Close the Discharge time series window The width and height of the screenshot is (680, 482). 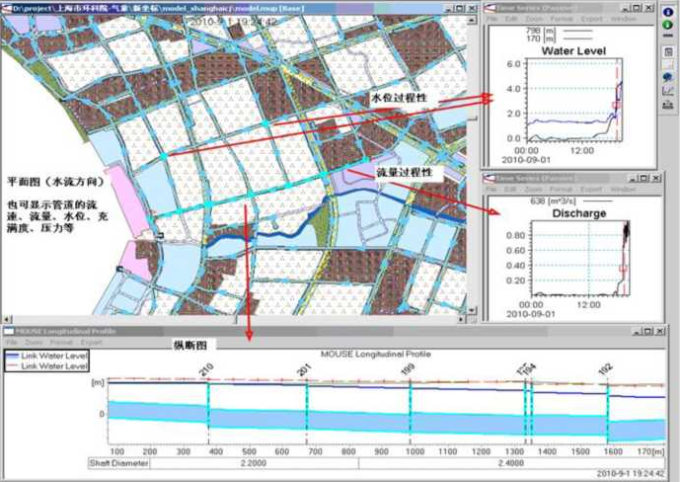[654, 177]
